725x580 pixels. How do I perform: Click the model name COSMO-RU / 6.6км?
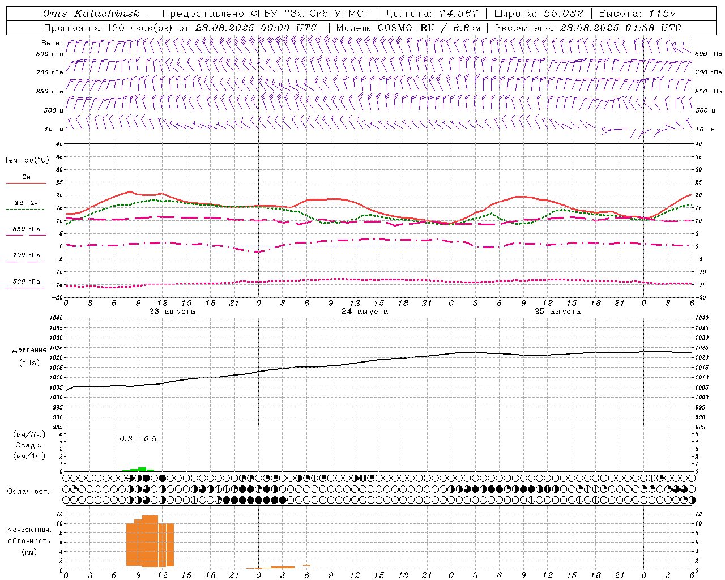click(429, 28)
